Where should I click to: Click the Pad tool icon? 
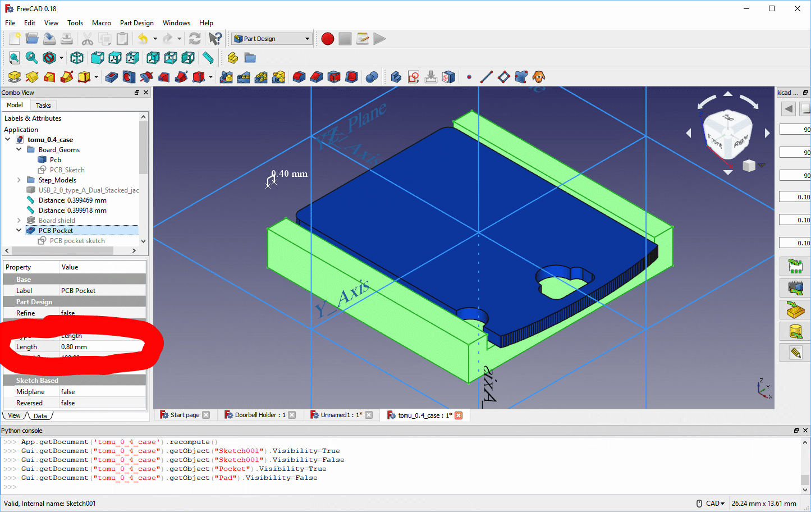[15, 77]
